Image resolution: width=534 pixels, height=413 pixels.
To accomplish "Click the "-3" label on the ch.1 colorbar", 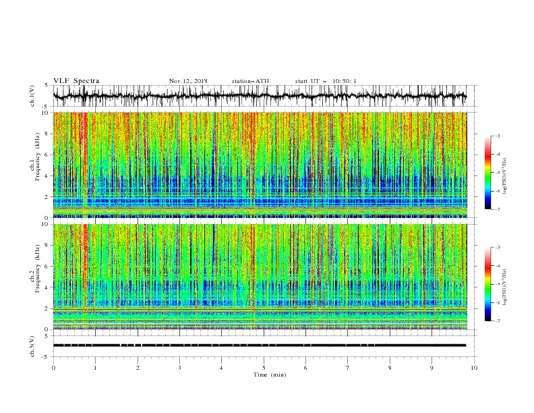I will pos(497,136).
